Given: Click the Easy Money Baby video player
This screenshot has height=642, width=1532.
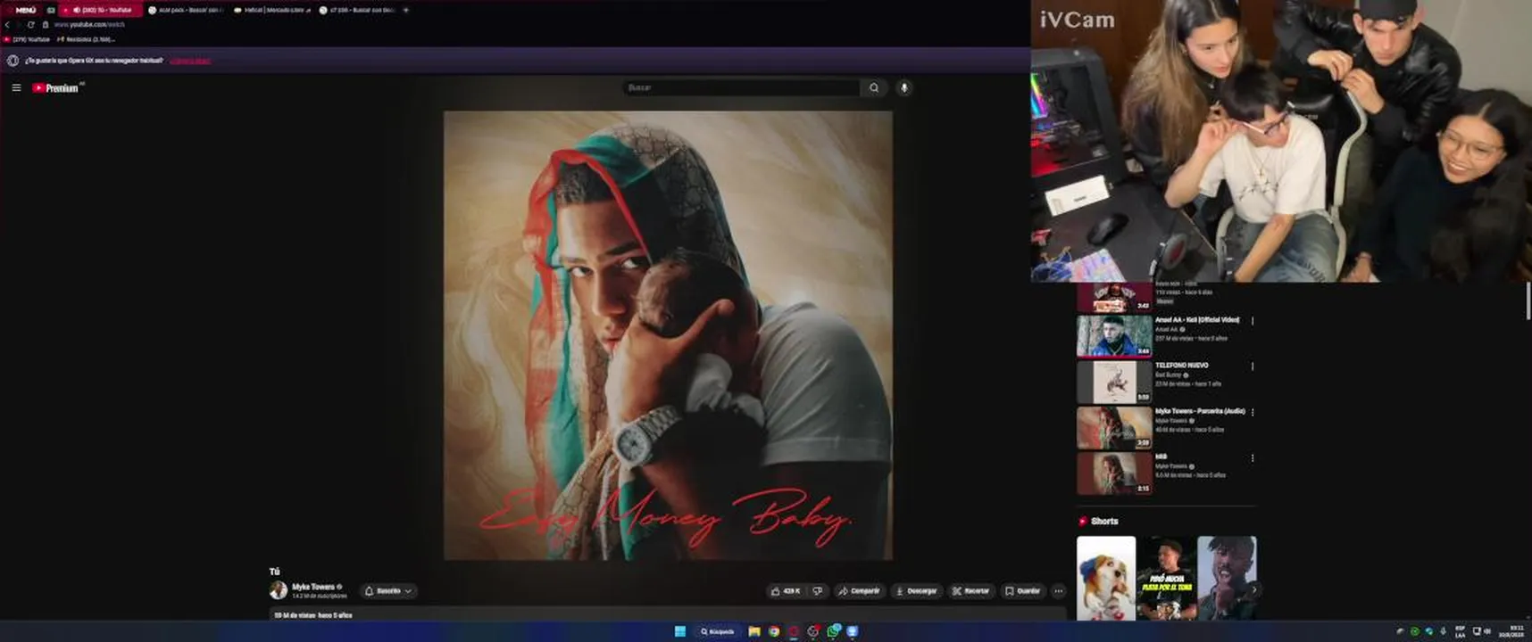Looking at the screenshot, I should coord(668,335).
